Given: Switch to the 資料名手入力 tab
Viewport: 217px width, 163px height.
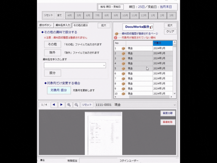Looking at the screenshot, I should point(63,25).
